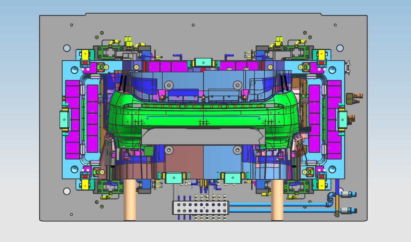Select the large round hole at plate top-left
Viewport: 411px width, 242px height.
click(67, 48)
